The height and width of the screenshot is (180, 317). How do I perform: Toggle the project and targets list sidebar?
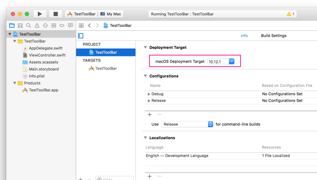[x=81, y=36]
